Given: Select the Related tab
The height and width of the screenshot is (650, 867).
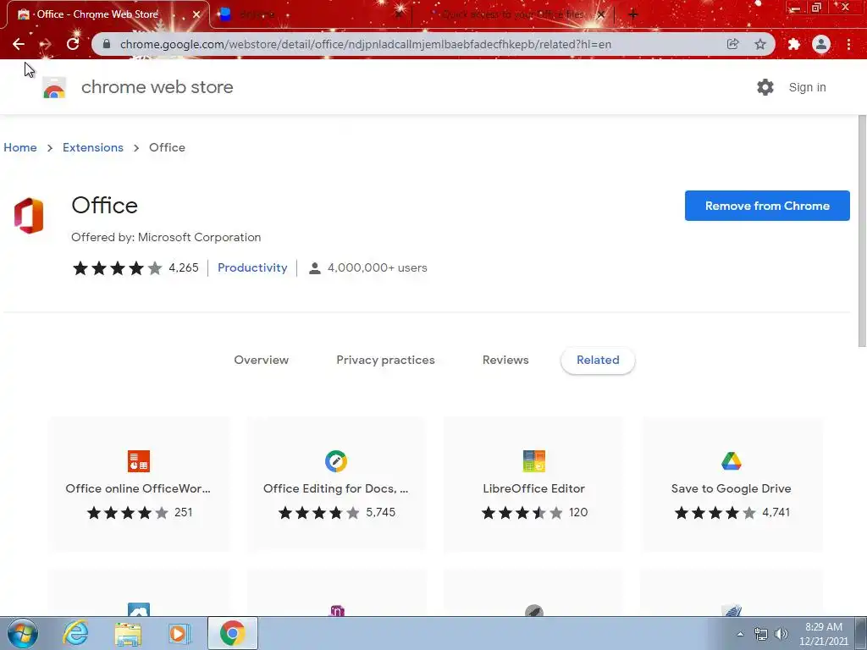Looking at the screenshot, I should [598, 361].
